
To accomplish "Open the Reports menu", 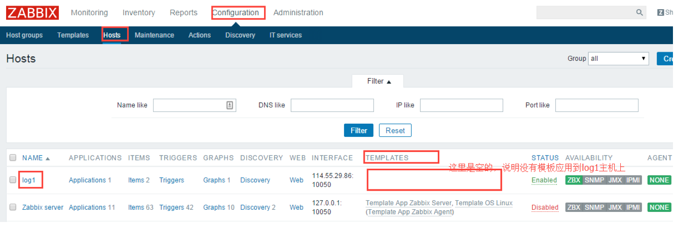I will pyautogui.click(x=183, y=13).
